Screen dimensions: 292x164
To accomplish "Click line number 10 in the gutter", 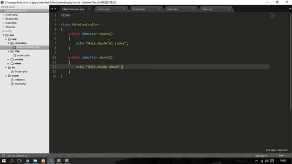I will 54,57.
